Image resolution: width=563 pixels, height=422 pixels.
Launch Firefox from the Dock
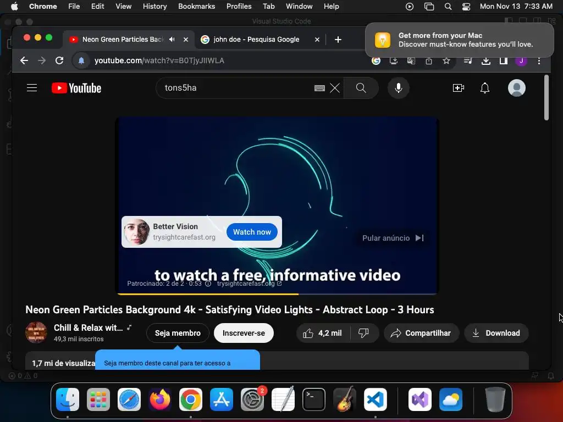[160, 399]
